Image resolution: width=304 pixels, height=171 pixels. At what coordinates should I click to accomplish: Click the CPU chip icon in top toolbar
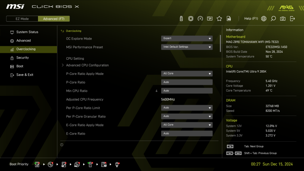(x=191, y=19)
